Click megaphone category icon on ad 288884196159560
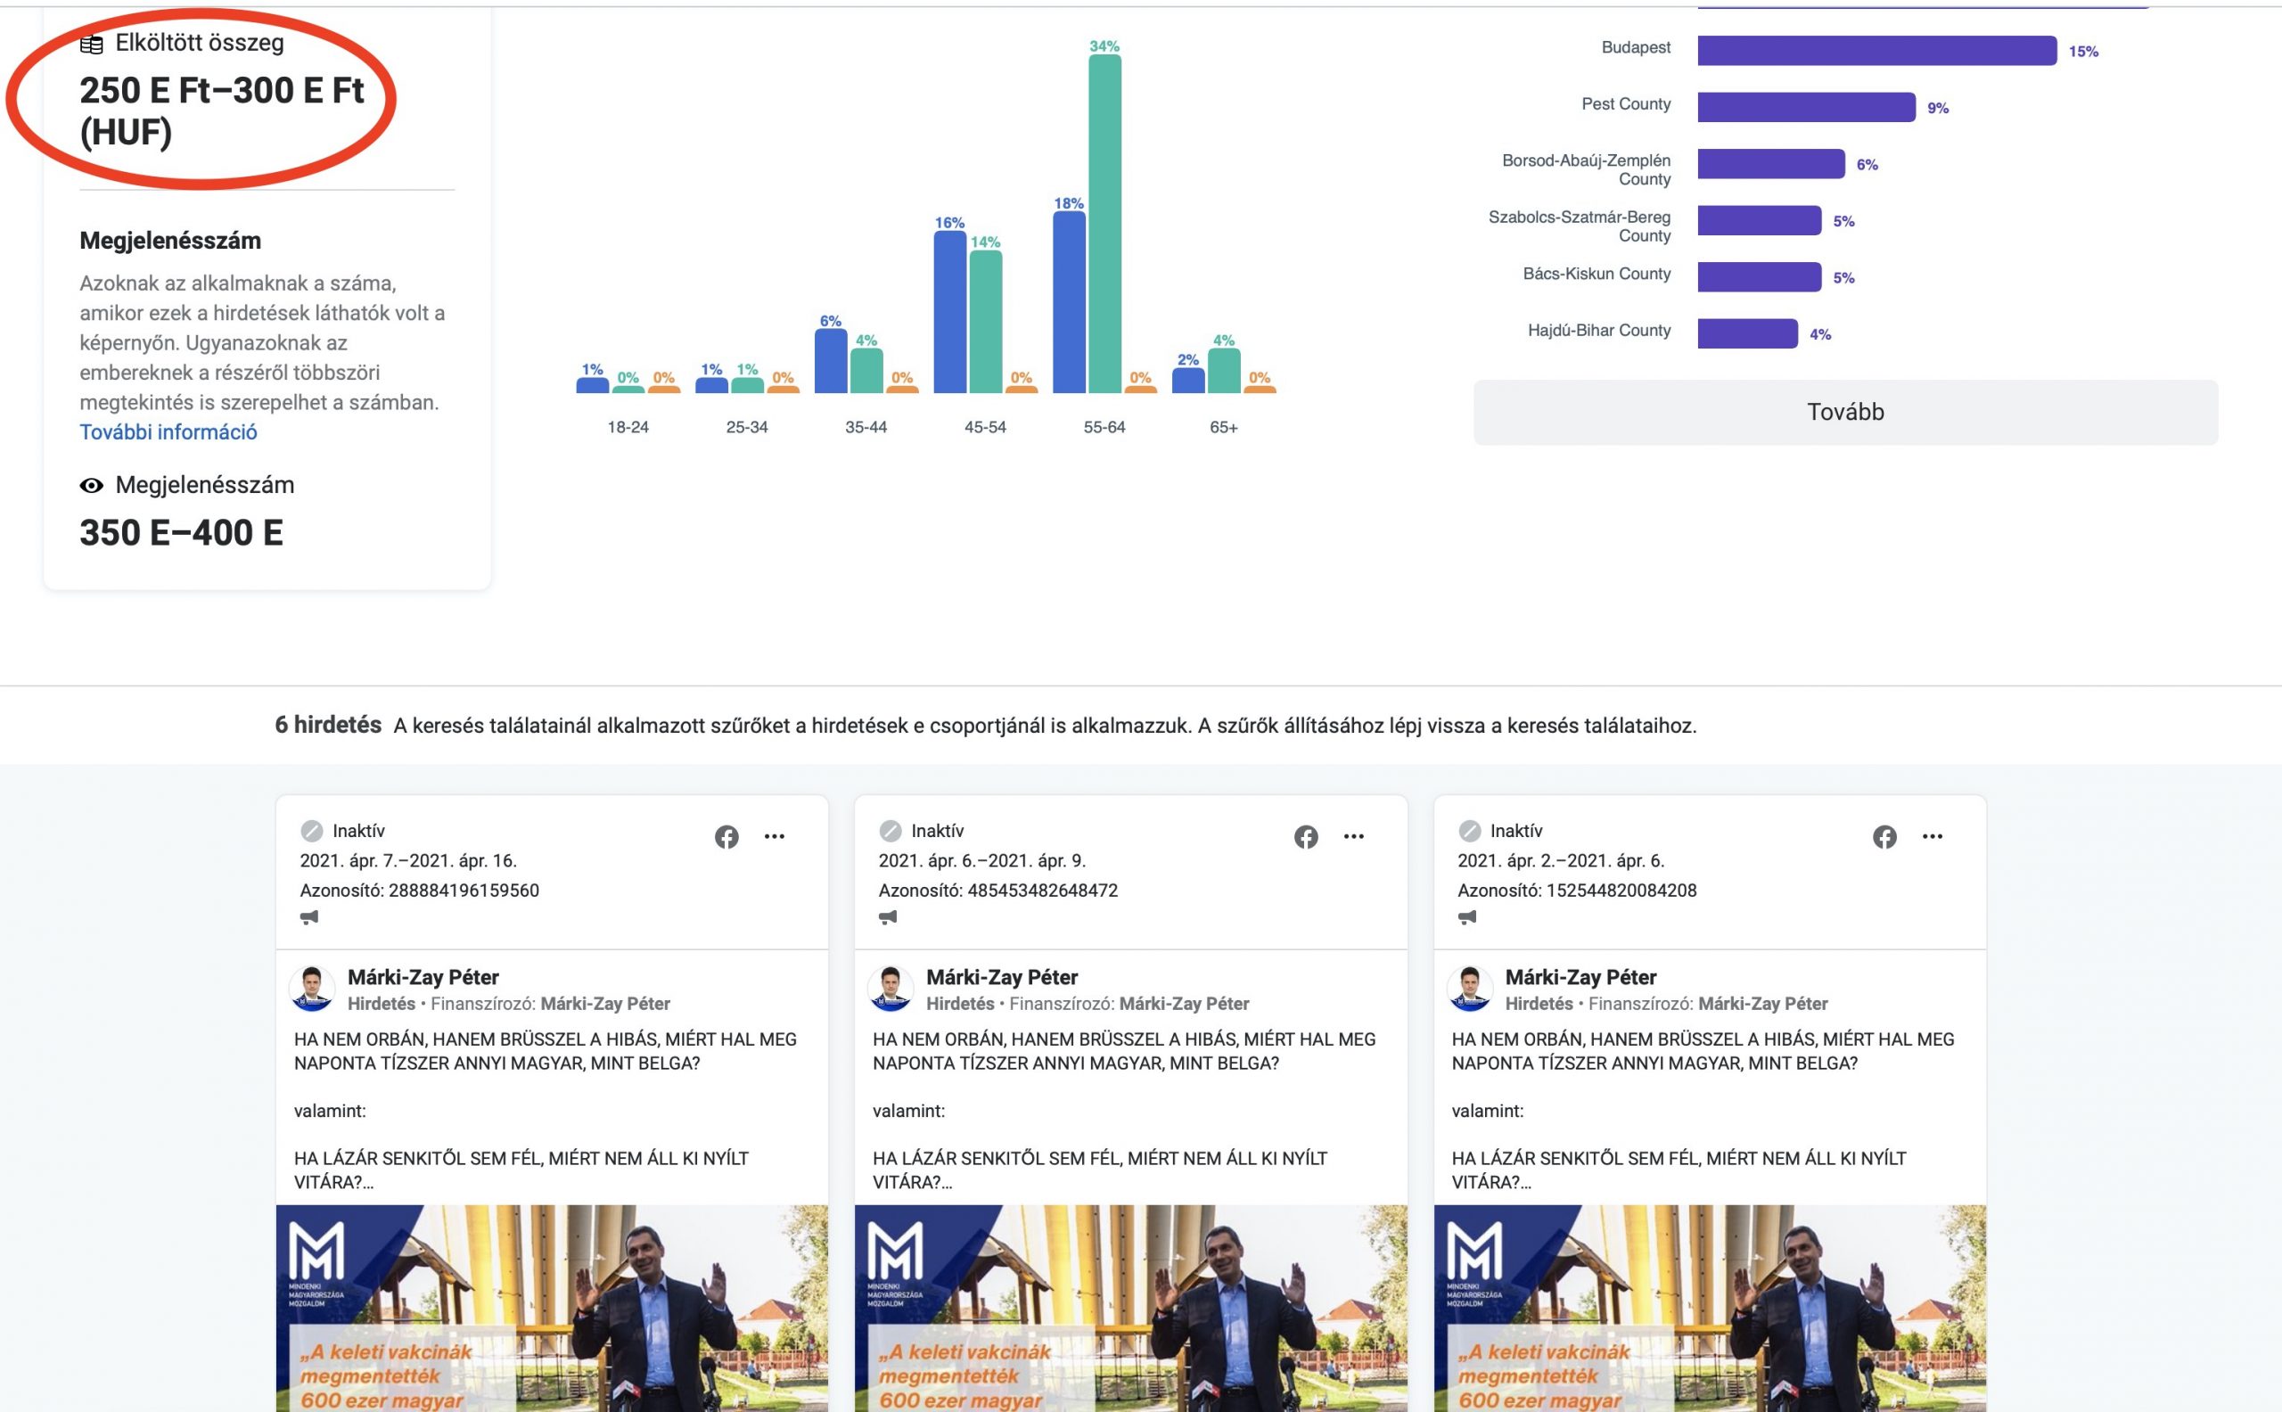 (309, 917)
